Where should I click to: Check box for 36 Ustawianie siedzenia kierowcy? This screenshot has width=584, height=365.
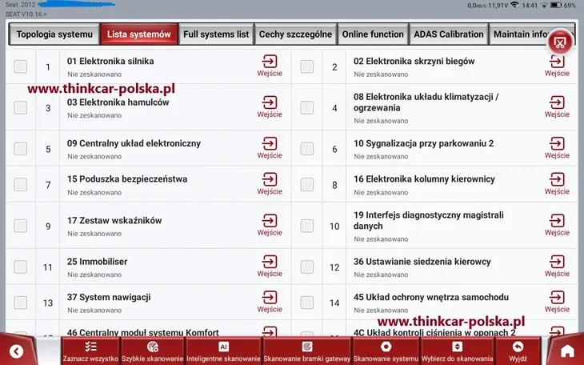pyautogui.click(x=307, y=267)
